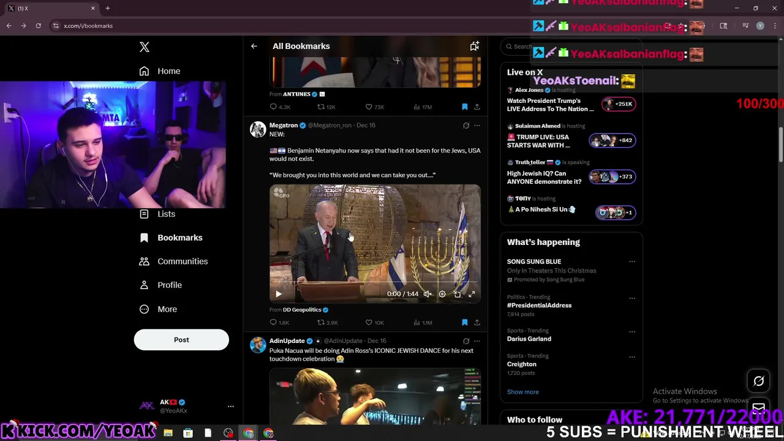Open Microsoft Store from the taskbar

pyautogui.click(x=188, y=433)
